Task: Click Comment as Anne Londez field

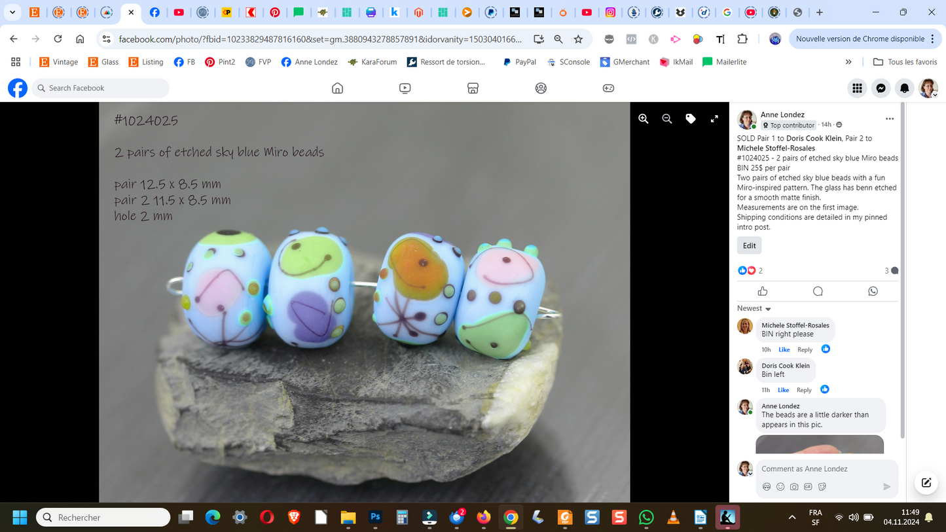Action: (826, 469)
